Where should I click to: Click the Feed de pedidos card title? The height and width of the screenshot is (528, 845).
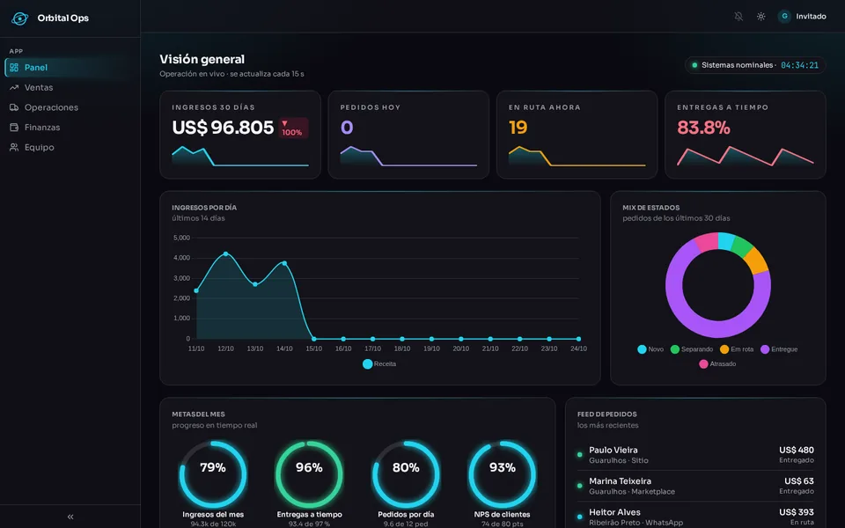pos(606,414)
